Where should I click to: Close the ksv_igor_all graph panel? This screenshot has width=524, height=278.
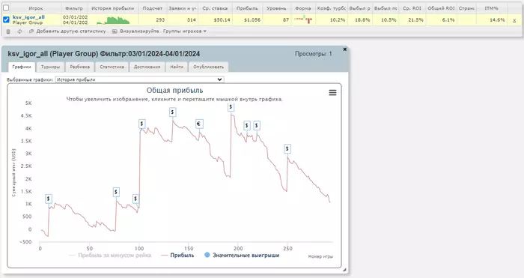coord(345,49)
